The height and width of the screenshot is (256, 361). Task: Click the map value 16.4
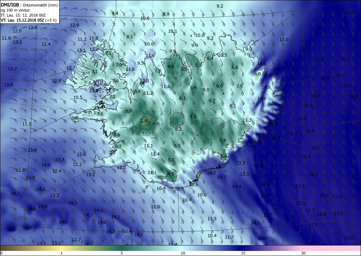click(292, 134)
